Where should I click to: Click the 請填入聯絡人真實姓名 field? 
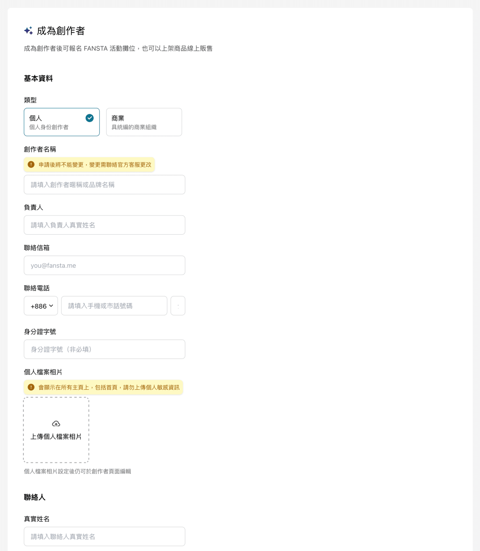pos(104,536)
